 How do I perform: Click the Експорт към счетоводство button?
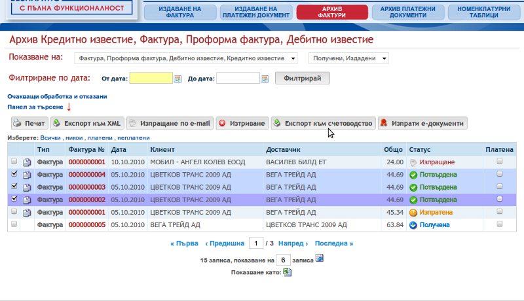(x=323, y=123)
